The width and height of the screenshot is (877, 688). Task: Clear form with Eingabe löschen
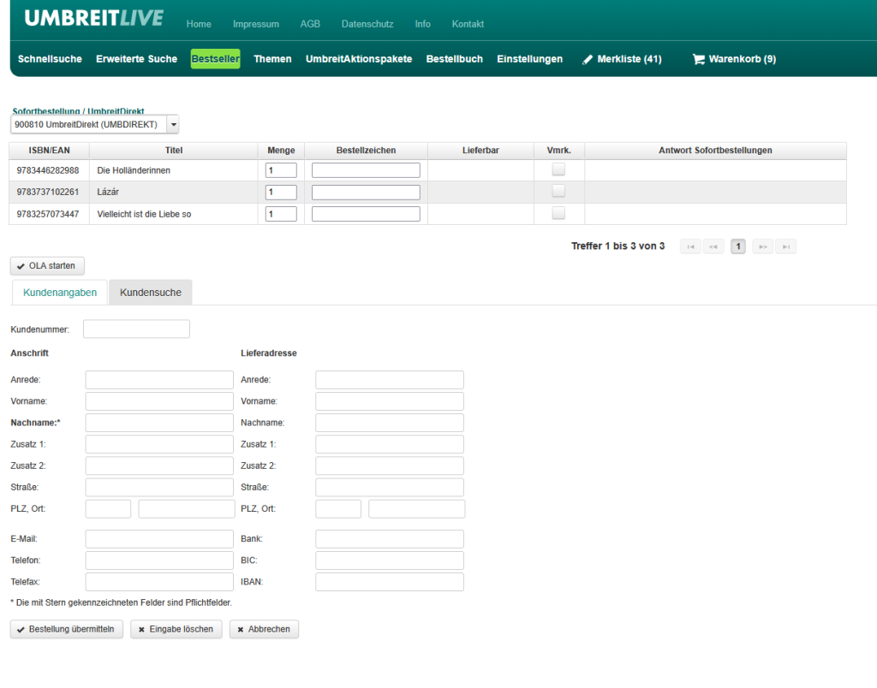pyautogui.click(x=176, y=629)
